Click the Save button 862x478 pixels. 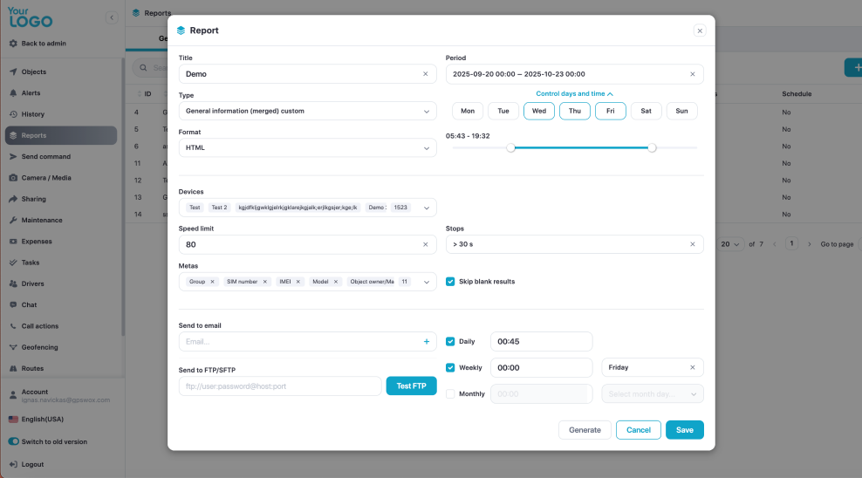(684, 430)
